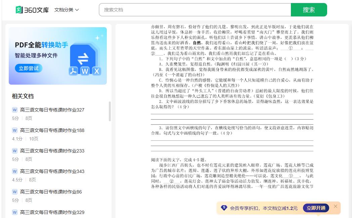The width and height of the screenshot is (352, 218).
Task: Click the Word icon beside 课时作业343
Action: click(x=15, y=171)
